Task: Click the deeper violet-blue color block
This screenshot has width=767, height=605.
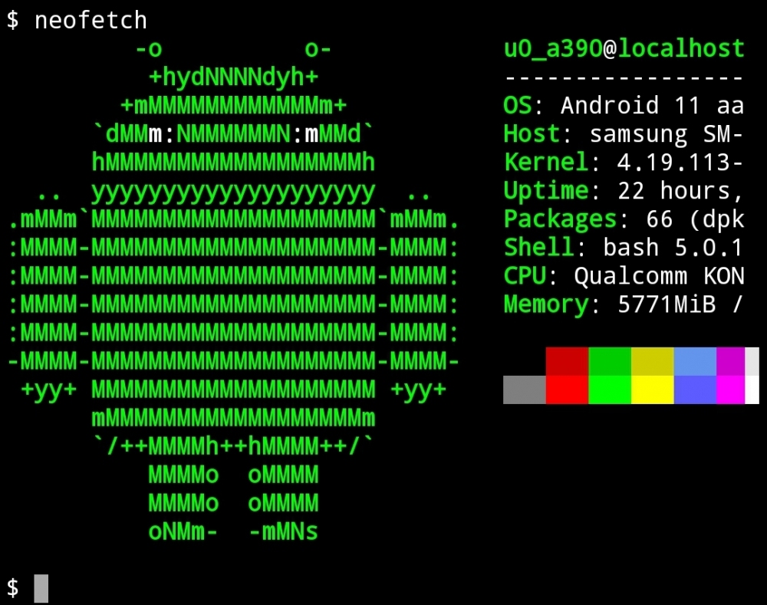Action: [x=695, y=390]
